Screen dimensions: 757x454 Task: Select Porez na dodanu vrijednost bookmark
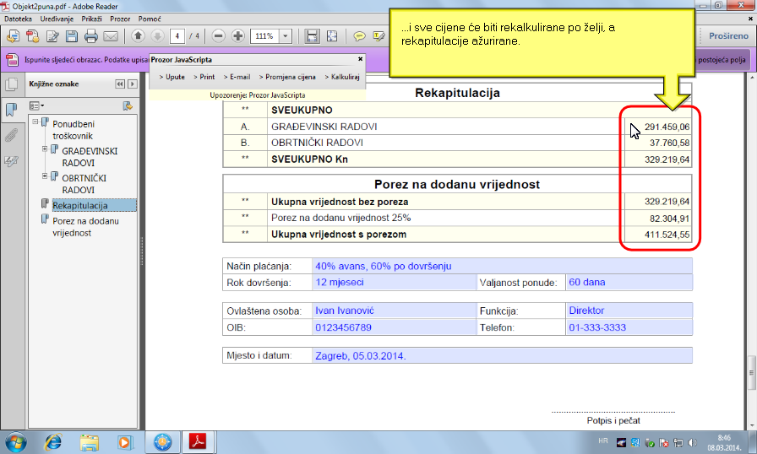pyautogui.click(x=85, y=227)
